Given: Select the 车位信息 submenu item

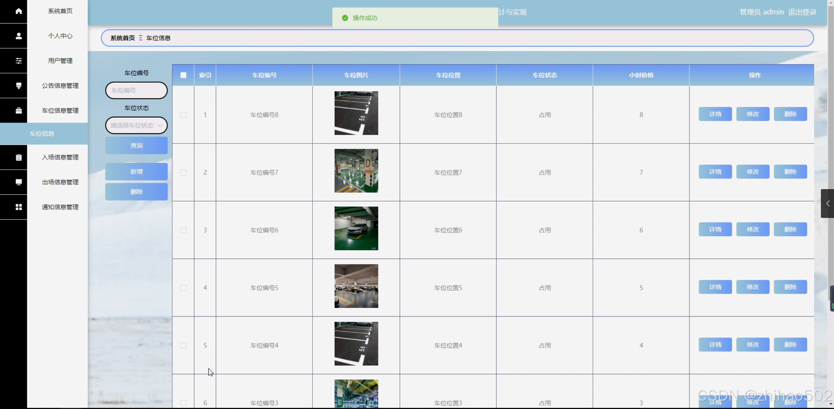Looking at the screenshot, I should 42,134.
